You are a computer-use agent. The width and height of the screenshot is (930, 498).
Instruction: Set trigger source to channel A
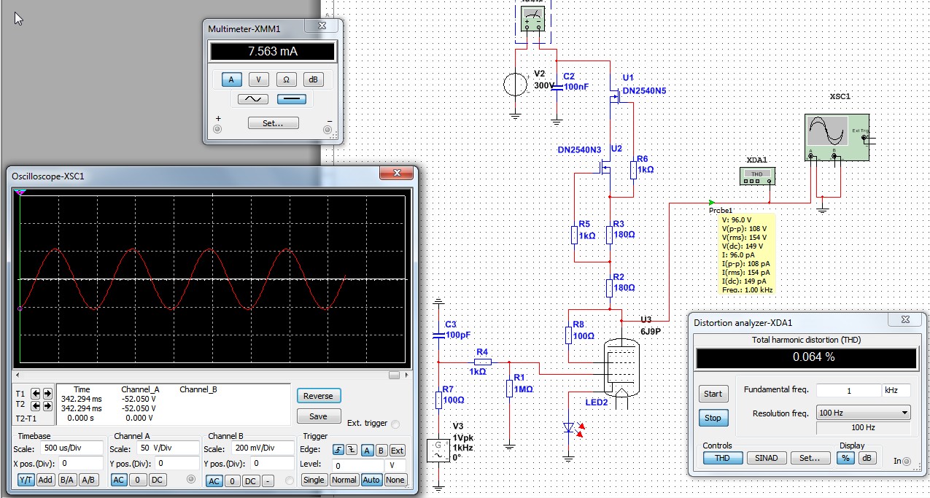[367, 450]
